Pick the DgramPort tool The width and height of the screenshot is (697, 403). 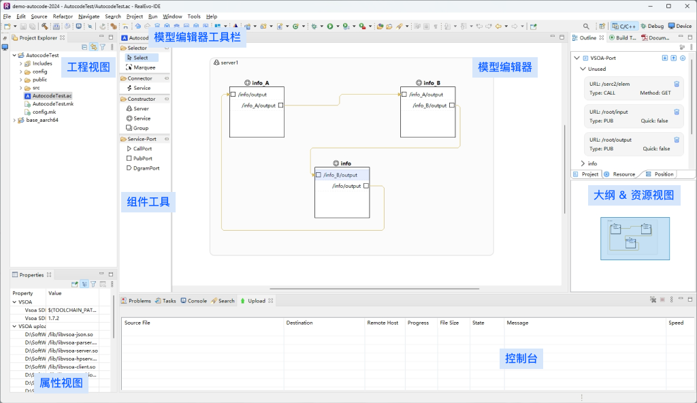point(143,168)
